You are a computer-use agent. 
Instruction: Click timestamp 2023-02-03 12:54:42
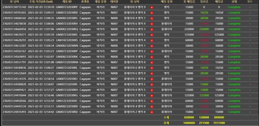(41, 112)
